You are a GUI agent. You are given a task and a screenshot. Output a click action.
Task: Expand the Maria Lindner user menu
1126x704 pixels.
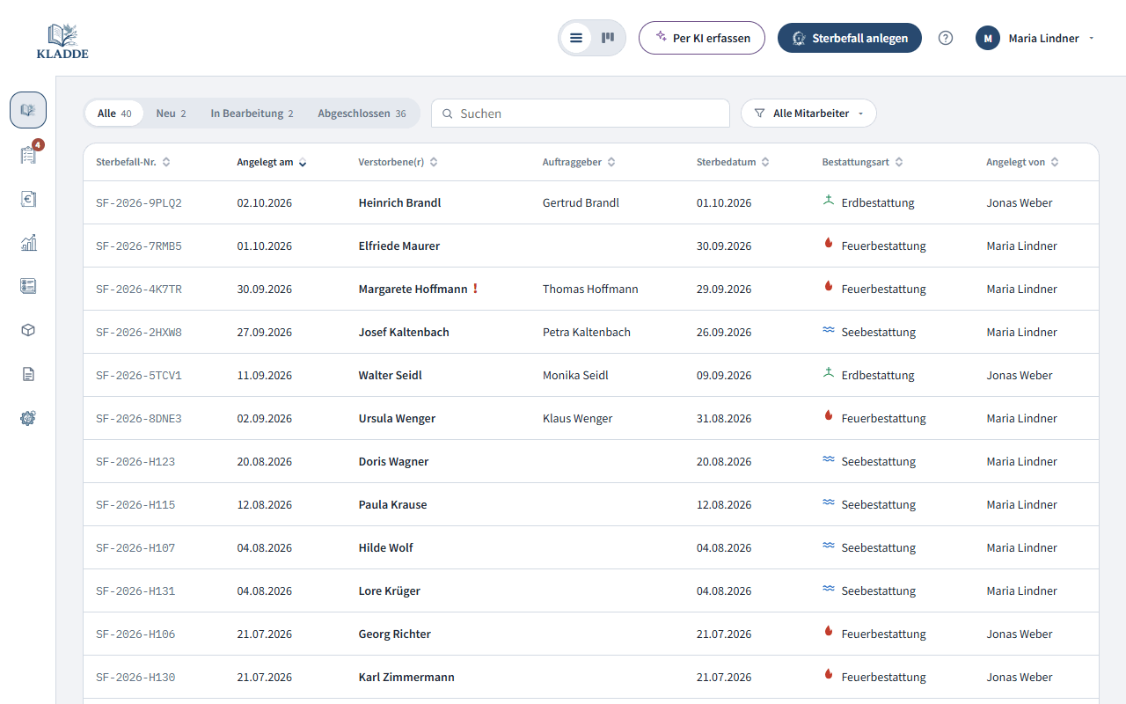click(x=1035, y=38)
